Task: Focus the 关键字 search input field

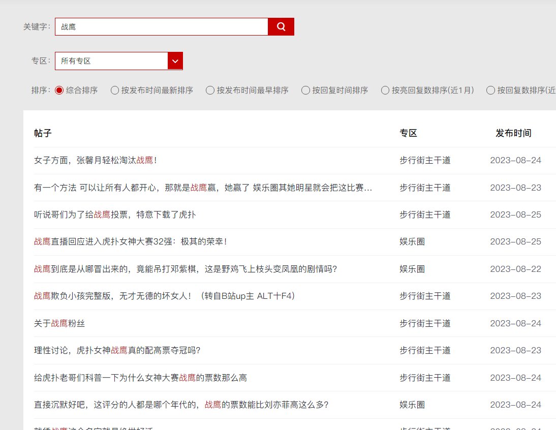Action: 161,26
